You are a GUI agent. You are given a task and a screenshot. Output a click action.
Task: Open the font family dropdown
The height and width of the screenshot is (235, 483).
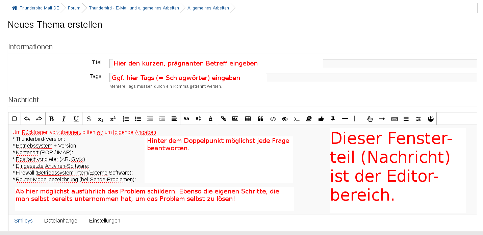point(186,119)
